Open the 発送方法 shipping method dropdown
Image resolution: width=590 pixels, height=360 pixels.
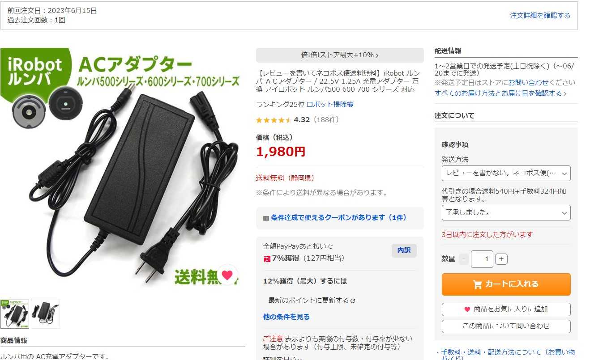click(506, 174)
